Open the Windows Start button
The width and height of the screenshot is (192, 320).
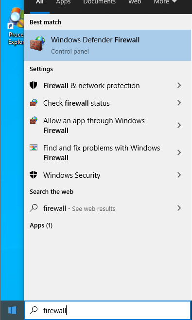[x=12, y=310]
